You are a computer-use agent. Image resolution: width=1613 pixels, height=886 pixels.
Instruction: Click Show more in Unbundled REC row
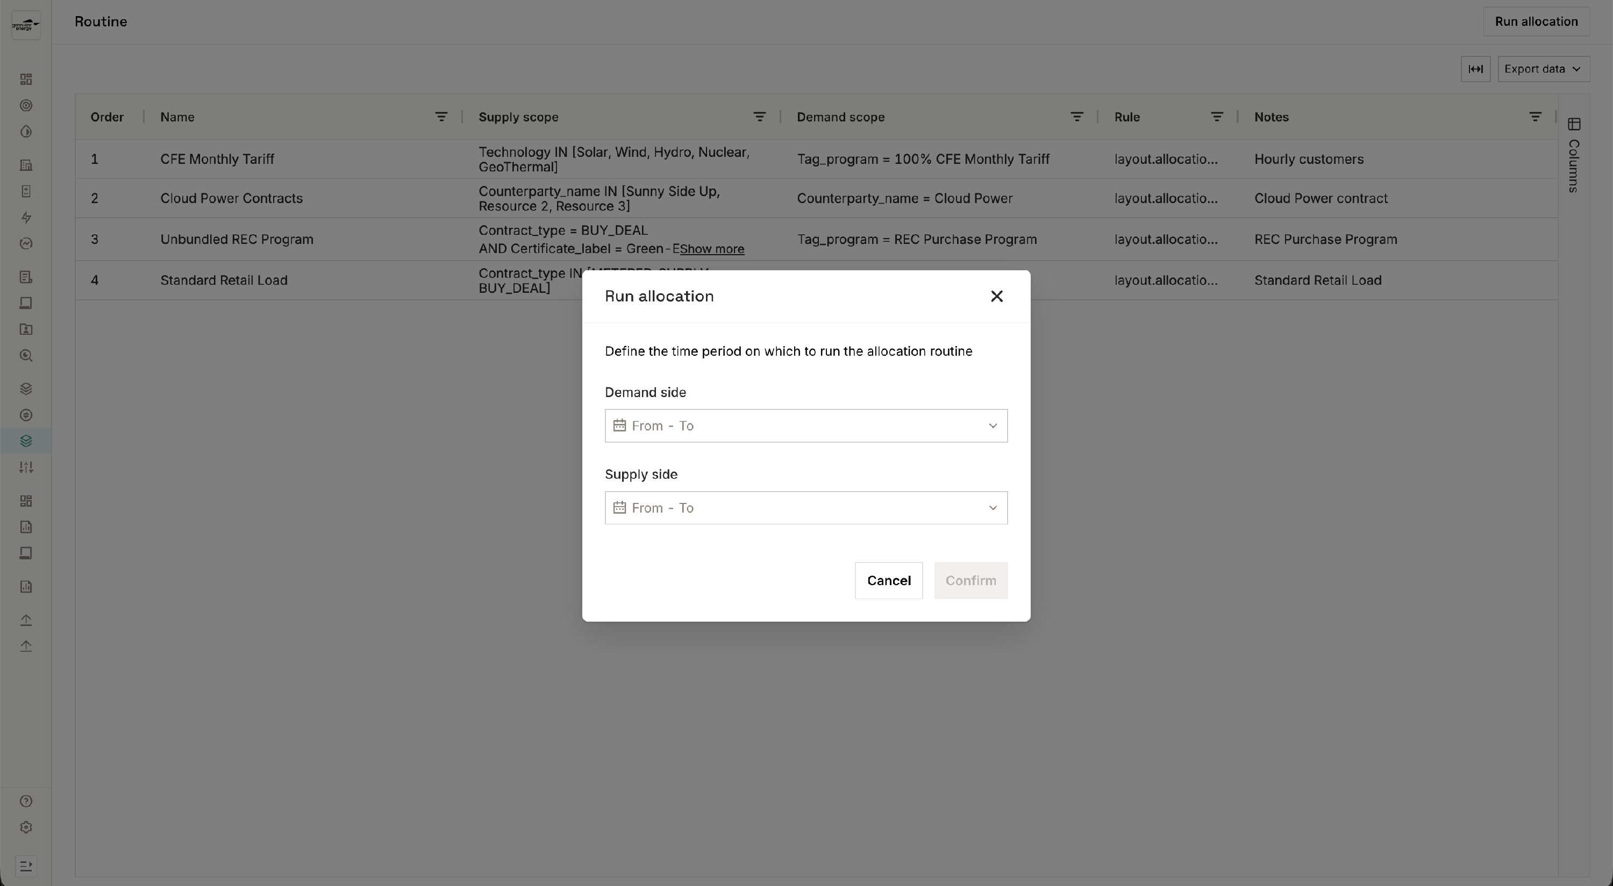(x=712, y=249)
